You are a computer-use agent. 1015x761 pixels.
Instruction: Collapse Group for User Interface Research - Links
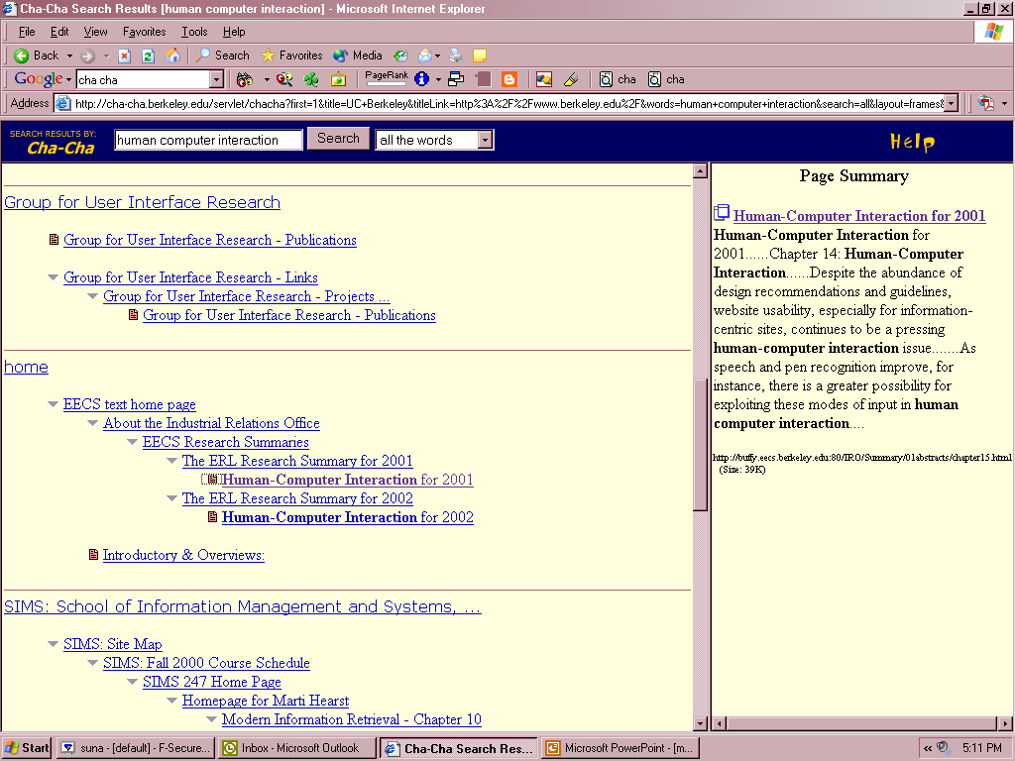coord(54,277)
